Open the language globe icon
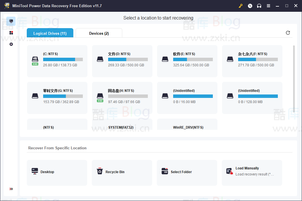Viewport: 302px width, 201px height. coord(250,5)
